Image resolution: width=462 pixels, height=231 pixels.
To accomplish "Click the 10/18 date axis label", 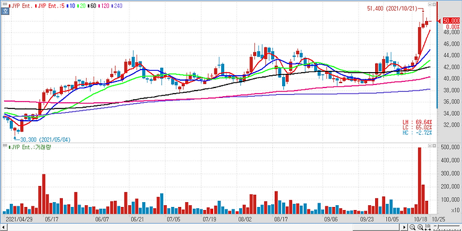I will 421,219.
